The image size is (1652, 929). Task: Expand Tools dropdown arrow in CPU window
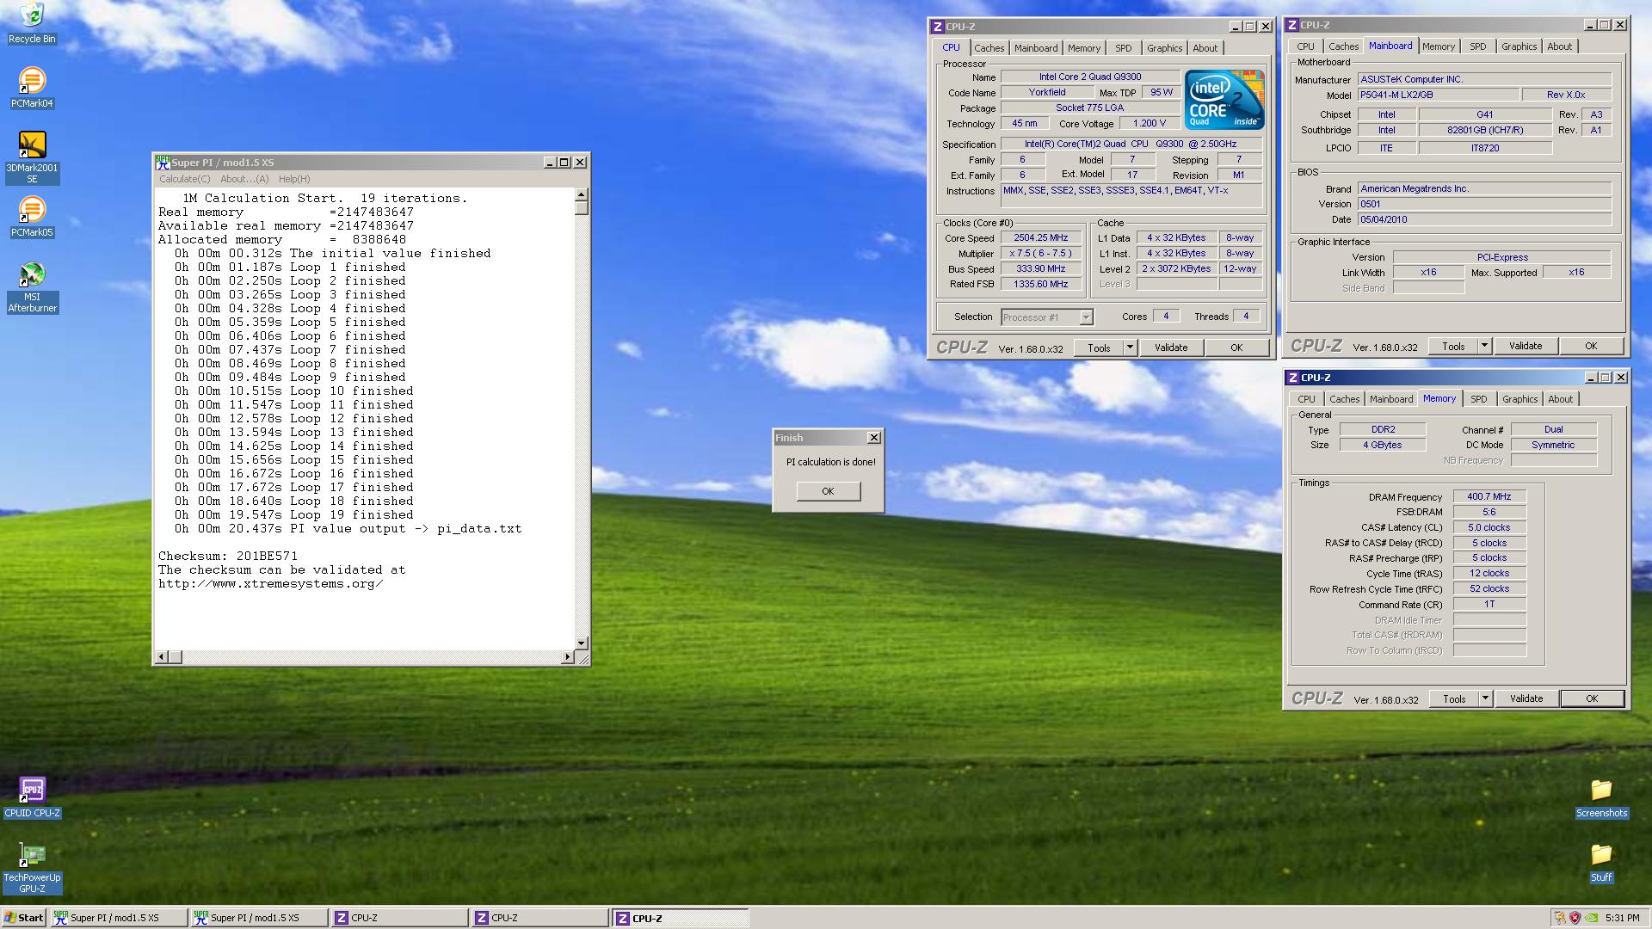click(1130, 348)
